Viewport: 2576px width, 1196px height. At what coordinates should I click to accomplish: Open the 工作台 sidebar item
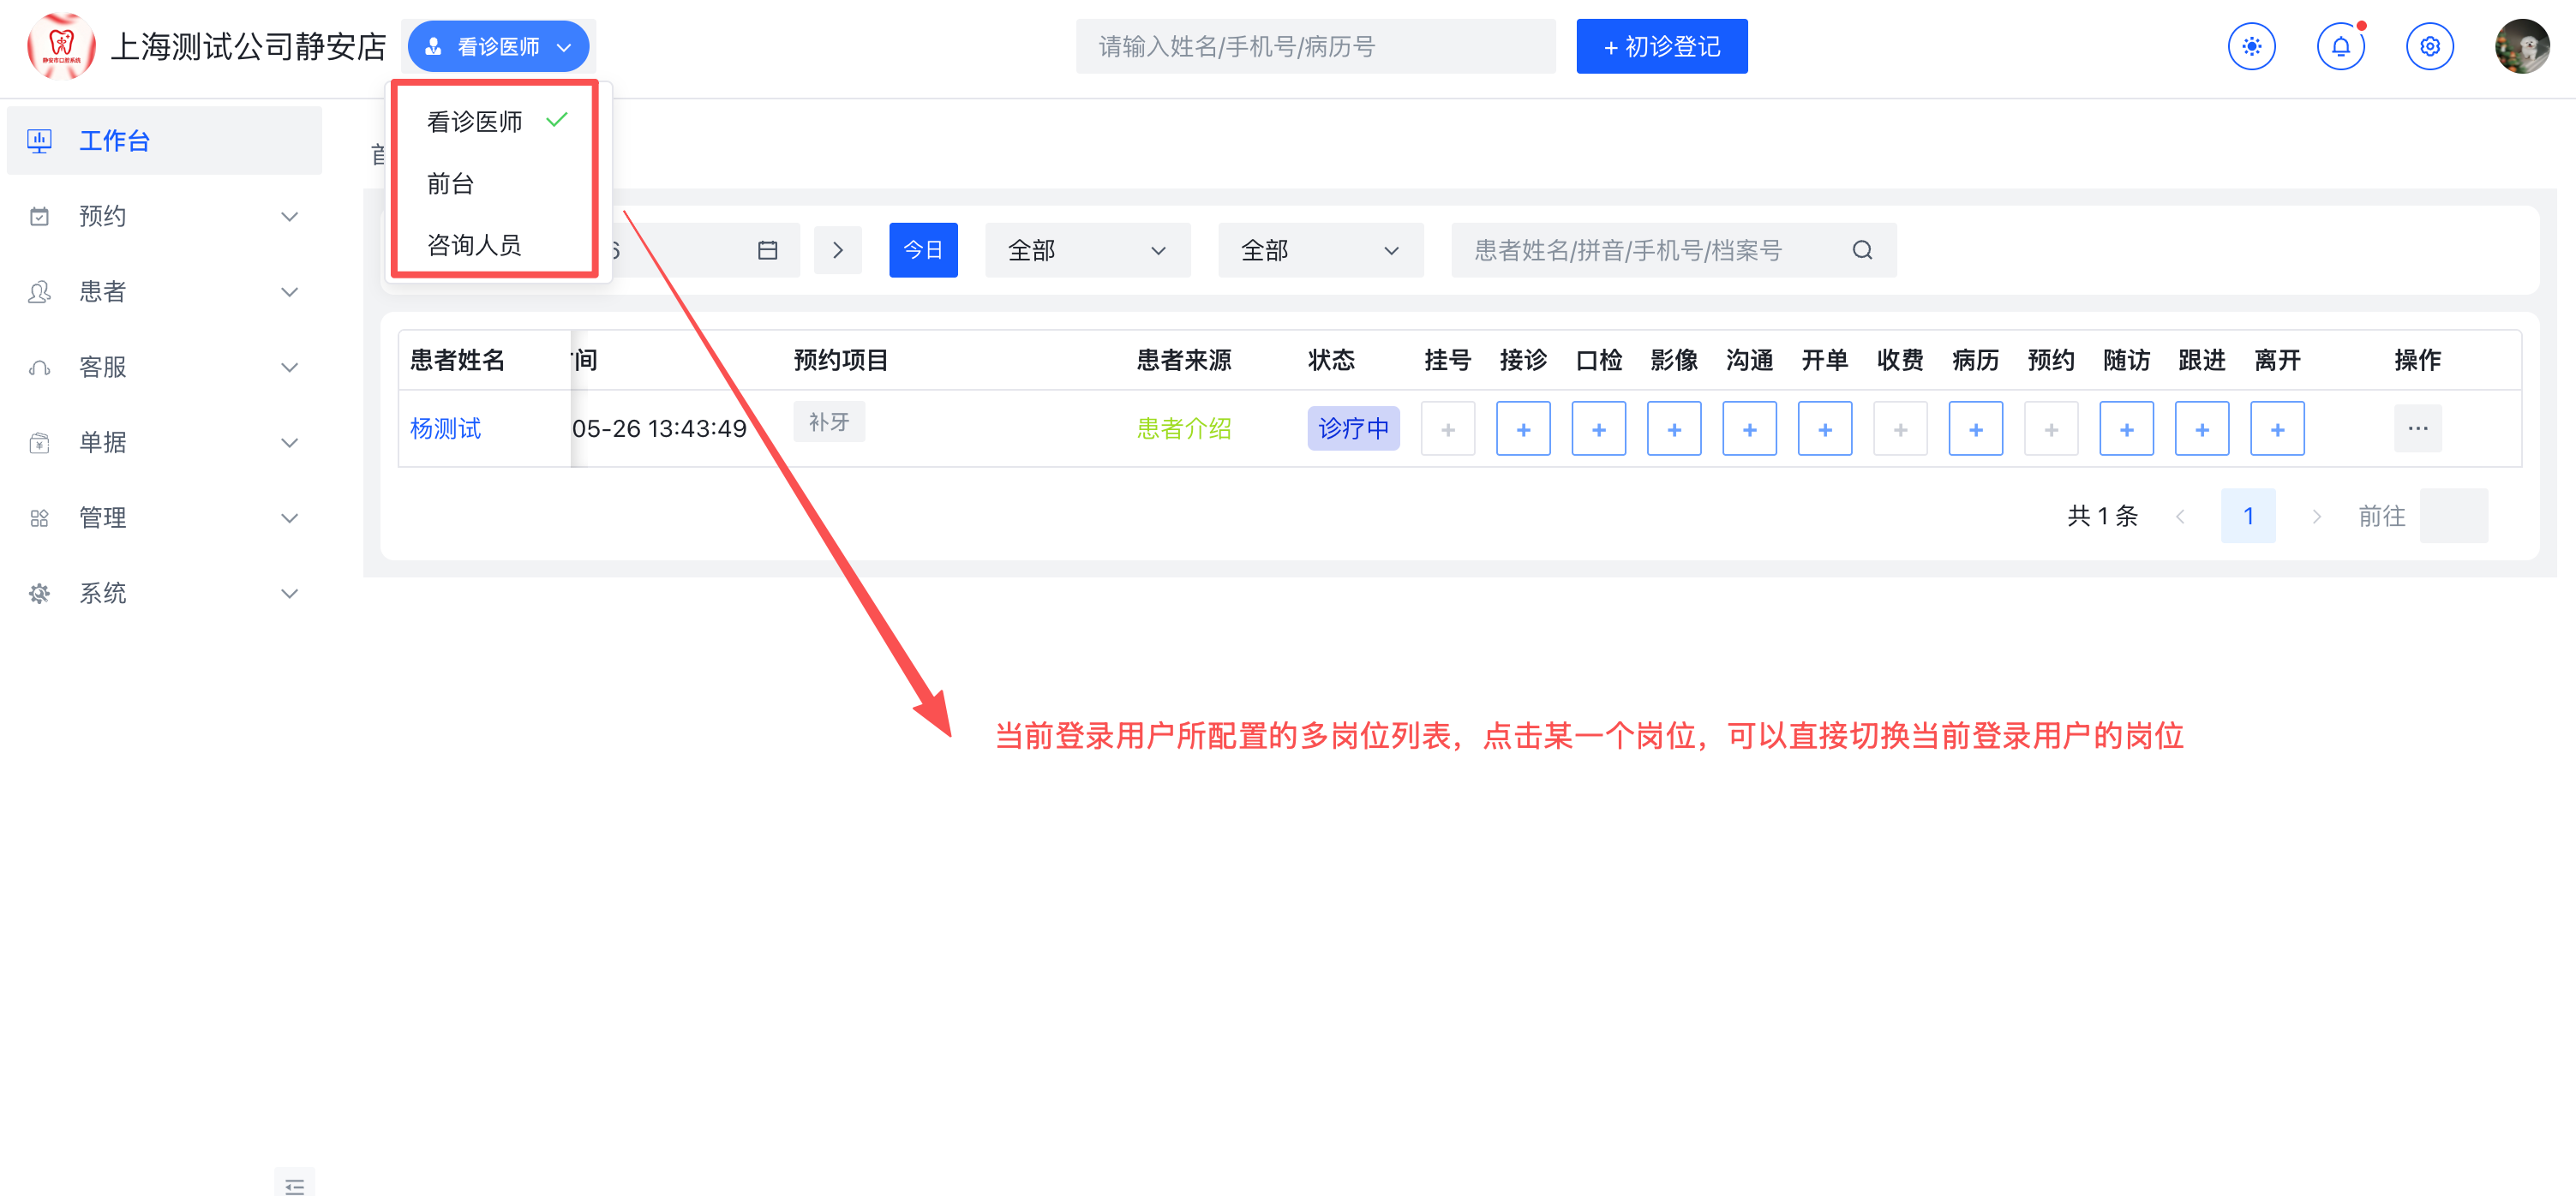[x=164, y=140]
